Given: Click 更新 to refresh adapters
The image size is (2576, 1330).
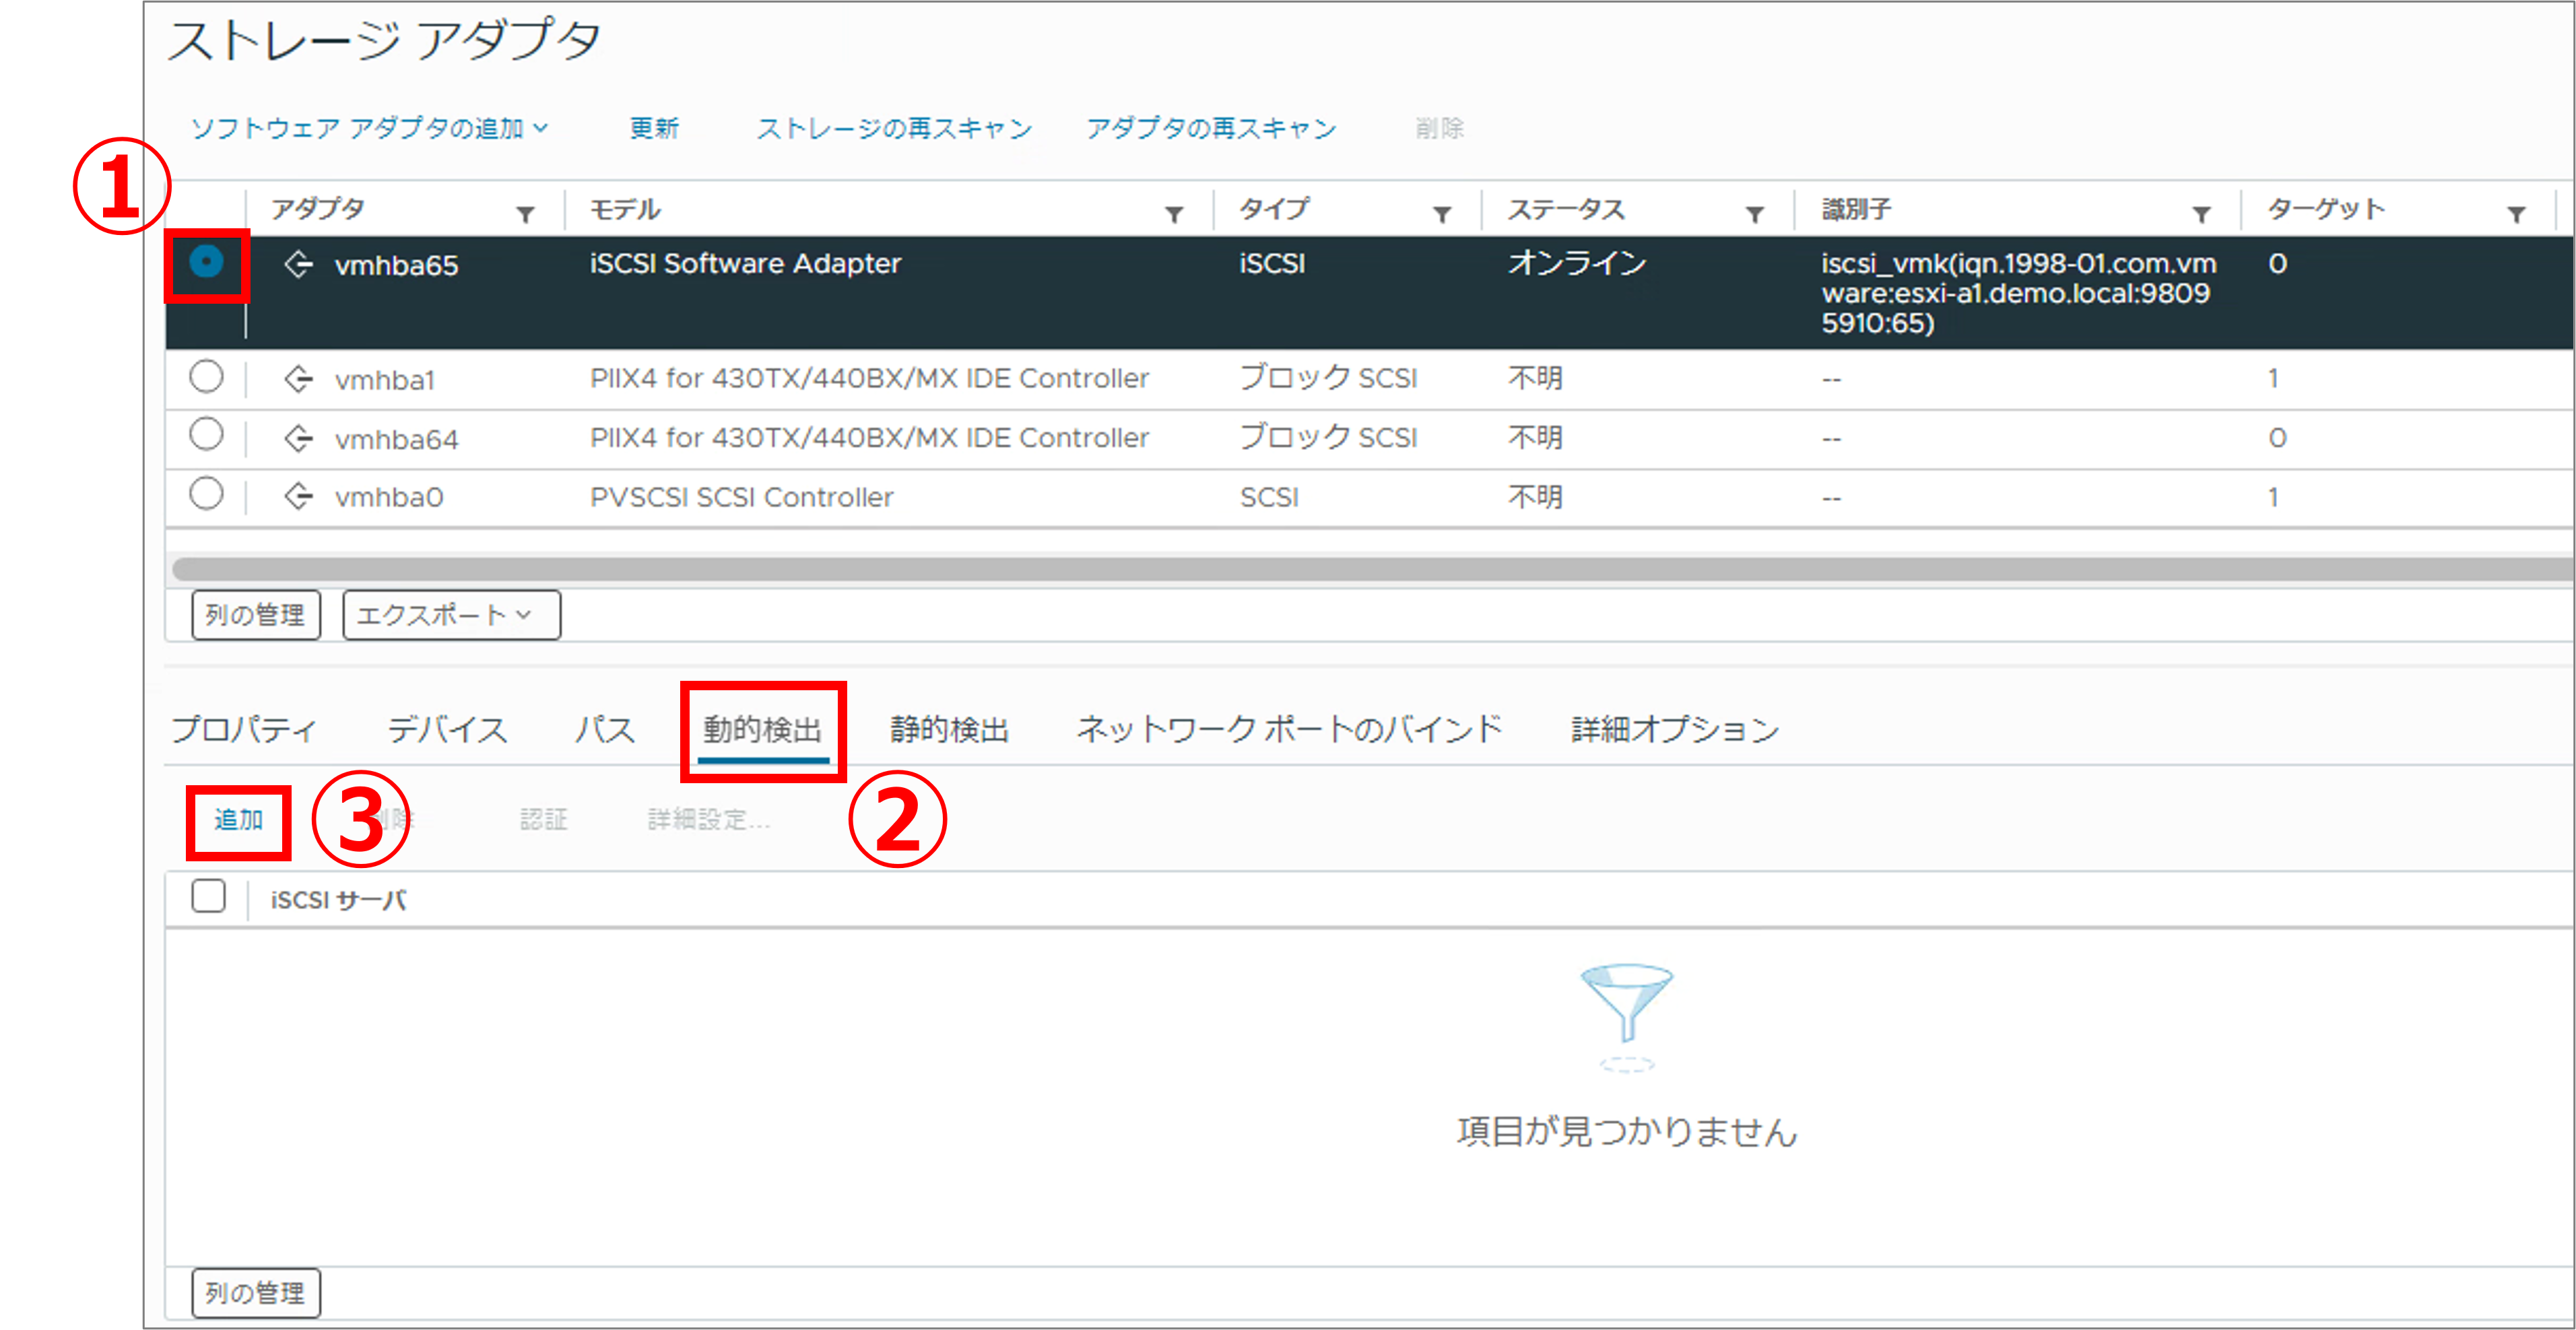Looking at the screenshot, I should click(654, 128).
